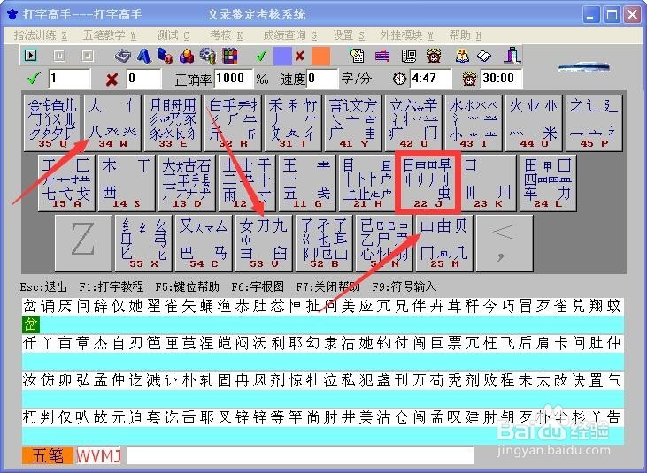This screenshot has height=473, width=647.
Task: Select the 11 G radical key
Action: [308, 183]
